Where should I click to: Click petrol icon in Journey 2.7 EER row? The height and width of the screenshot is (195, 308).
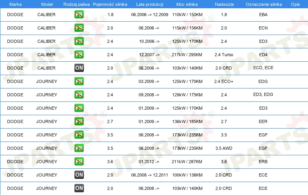79,121
